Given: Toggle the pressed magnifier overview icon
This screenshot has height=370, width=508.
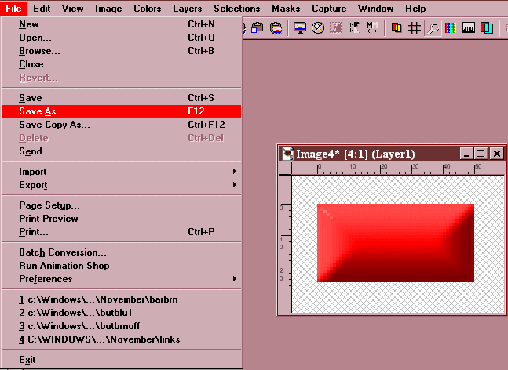Looking at the screenshot, I should pos(433,28).
